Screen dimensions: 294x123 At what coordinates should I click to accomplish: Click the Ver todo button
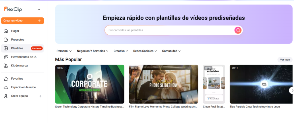285,60
